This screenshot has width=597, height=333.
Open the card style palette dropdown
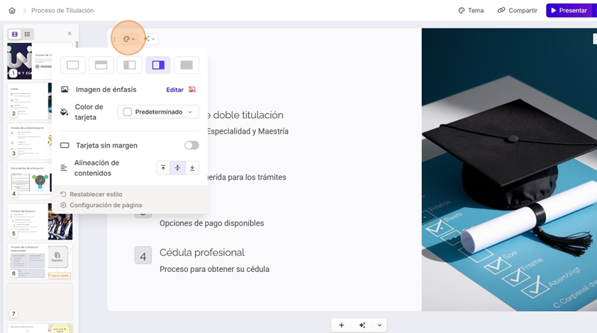[x=129, y=39]
